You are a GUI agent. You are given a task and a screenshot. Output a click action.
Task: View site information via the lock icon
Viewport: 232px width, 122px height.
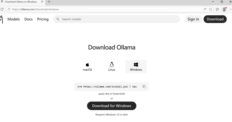9,9
